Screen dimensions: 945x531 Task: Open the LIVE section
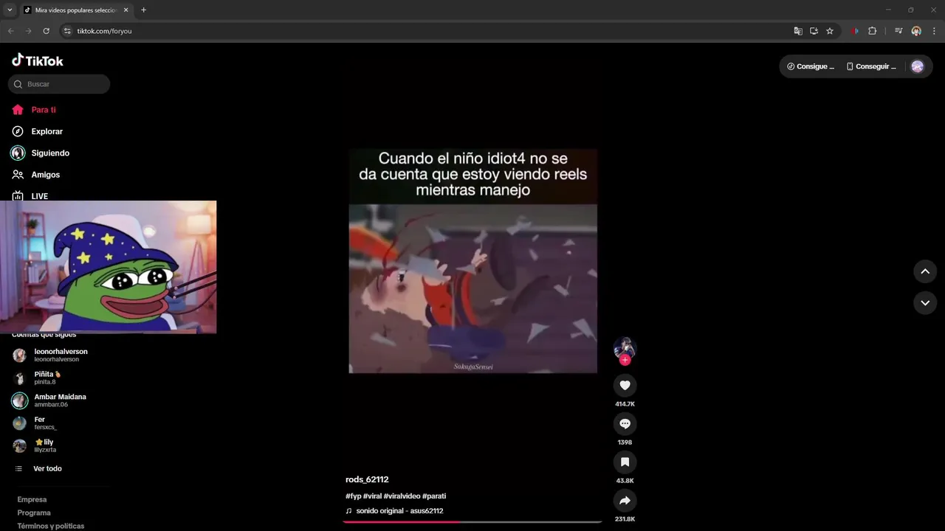click(x=30, y=196)
